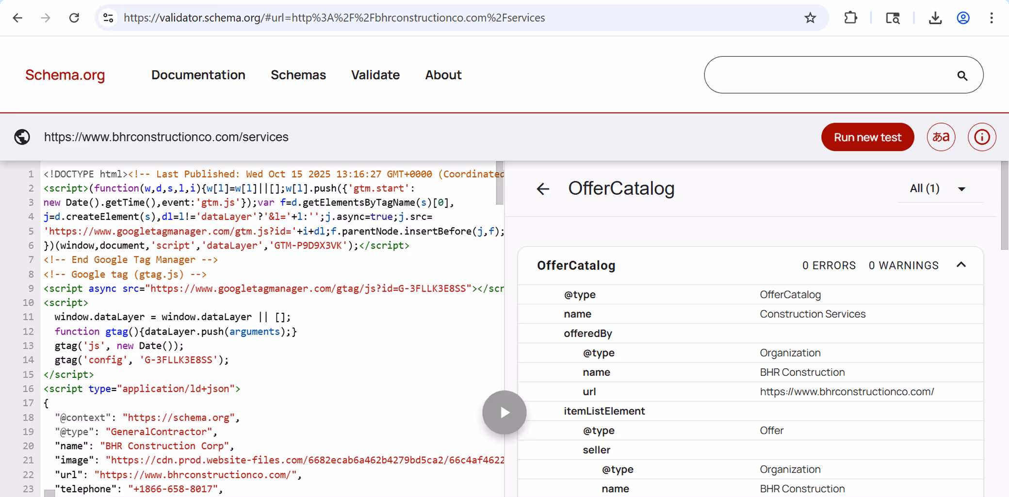The height and width of the screenshot is (497, 1009).
Task: Click the End Google Tag Manager comment line
Action: [x=130, y=260]
